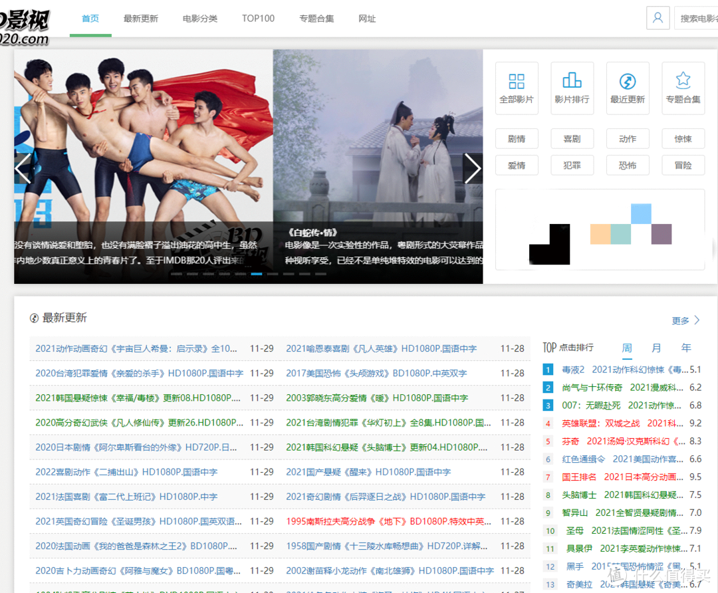Image resolution: width=718 pixels, height=593 pixels.
Task: Open 南北雄狮 movie link
Action: click(390, 572)
